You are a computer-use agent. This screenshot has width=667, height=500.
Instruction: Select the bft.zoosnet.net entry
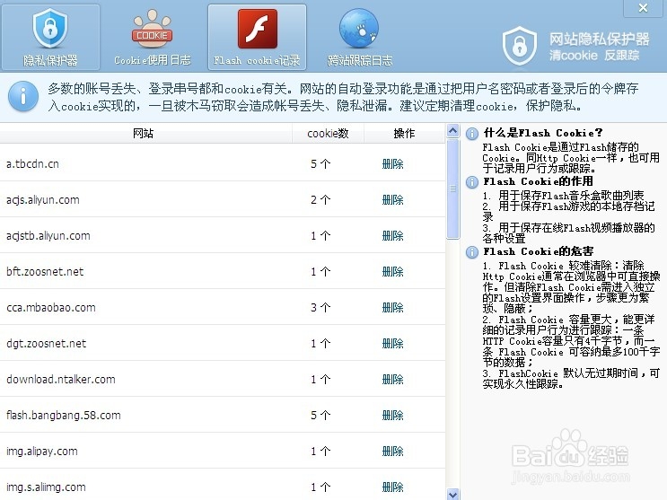223,271
